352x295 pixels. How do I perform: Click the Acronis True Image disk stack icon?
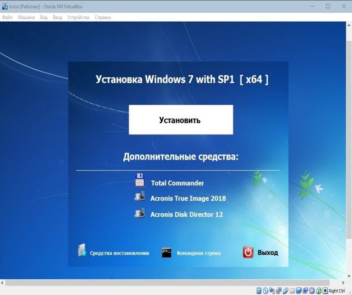click(140, 196)
